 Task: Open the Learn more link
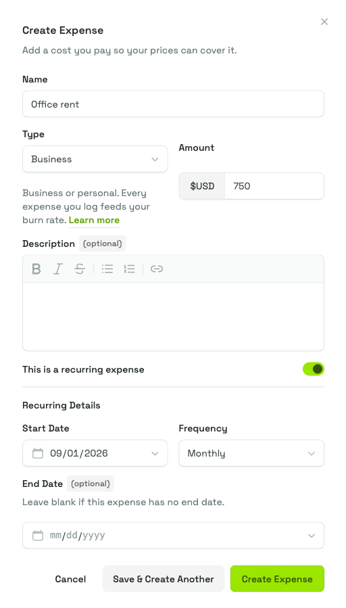pos(94,220)
